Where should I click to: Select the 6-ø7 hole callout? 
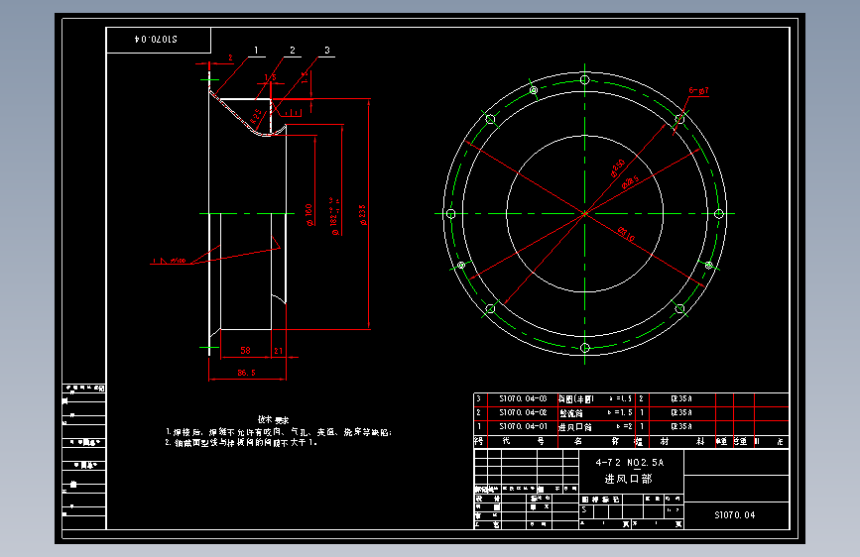pyautogui.click(x=698, y=90)
